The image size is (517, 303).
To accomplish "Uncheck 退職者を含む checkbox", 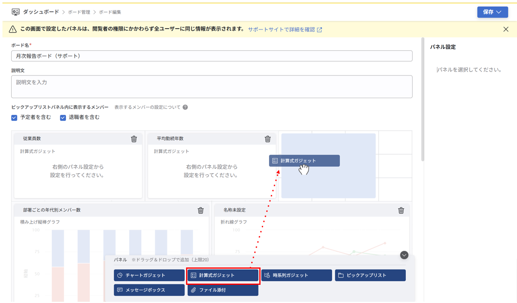I will [63, 118].
